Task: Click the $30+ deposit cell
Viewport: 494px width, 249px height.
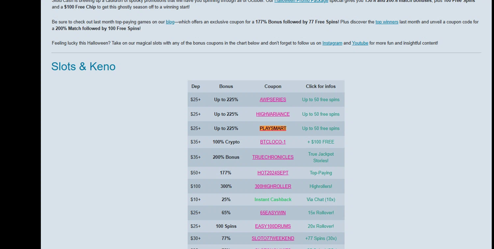Action: click(x=196, y=238)
